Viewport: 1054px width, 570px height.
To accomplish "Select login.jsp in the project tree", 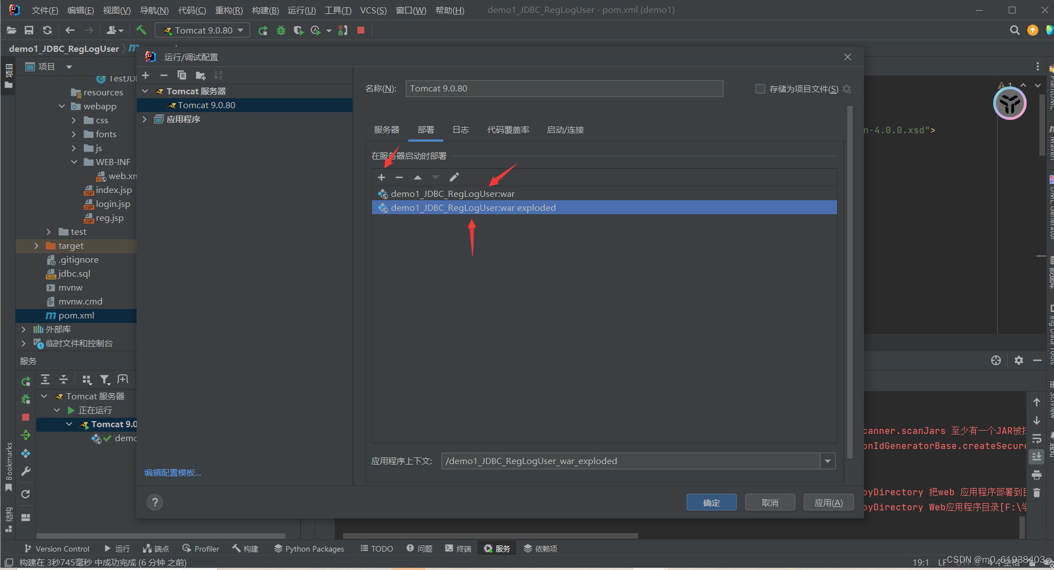I will click(x=107, y=204).
